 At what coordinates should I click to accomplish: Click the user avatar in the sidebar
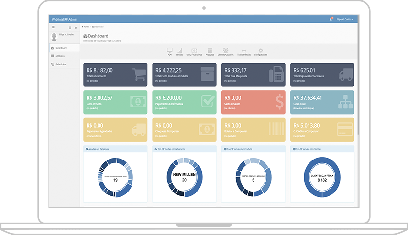pos(54,37)
